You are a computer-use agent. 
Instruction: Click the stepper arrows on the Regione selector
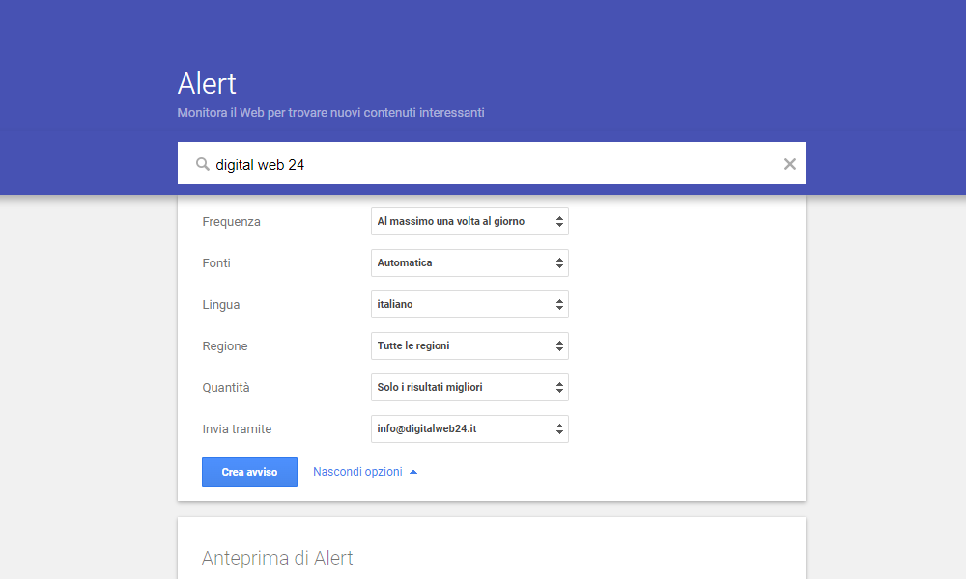coord(558,345)
